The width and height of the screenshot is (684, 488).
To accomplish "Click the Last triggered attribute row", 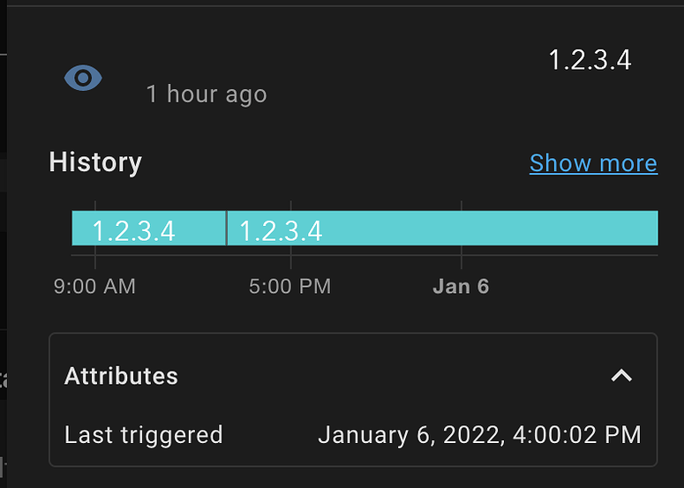I will pyautogui.click(x=353, y=435).
